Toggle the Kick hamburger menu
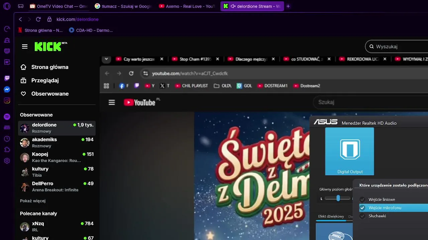Image resolution: width=428 pixels, height=240 pixels. [25, 47]
